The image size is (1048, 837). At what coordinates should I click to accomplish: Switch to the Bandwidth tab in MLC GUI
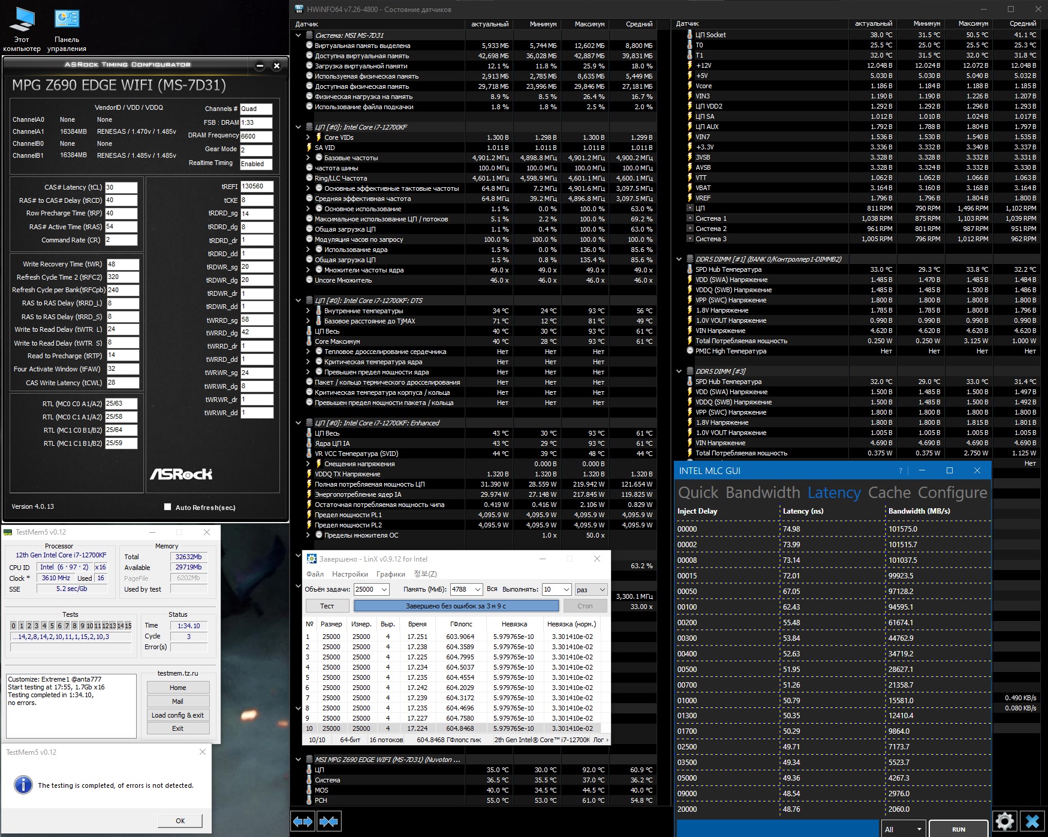click(x=763, y=493)
